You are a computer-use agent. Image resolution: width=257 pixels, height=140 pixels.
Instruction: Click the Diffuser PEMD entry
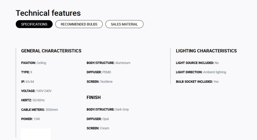click(99, 72)
